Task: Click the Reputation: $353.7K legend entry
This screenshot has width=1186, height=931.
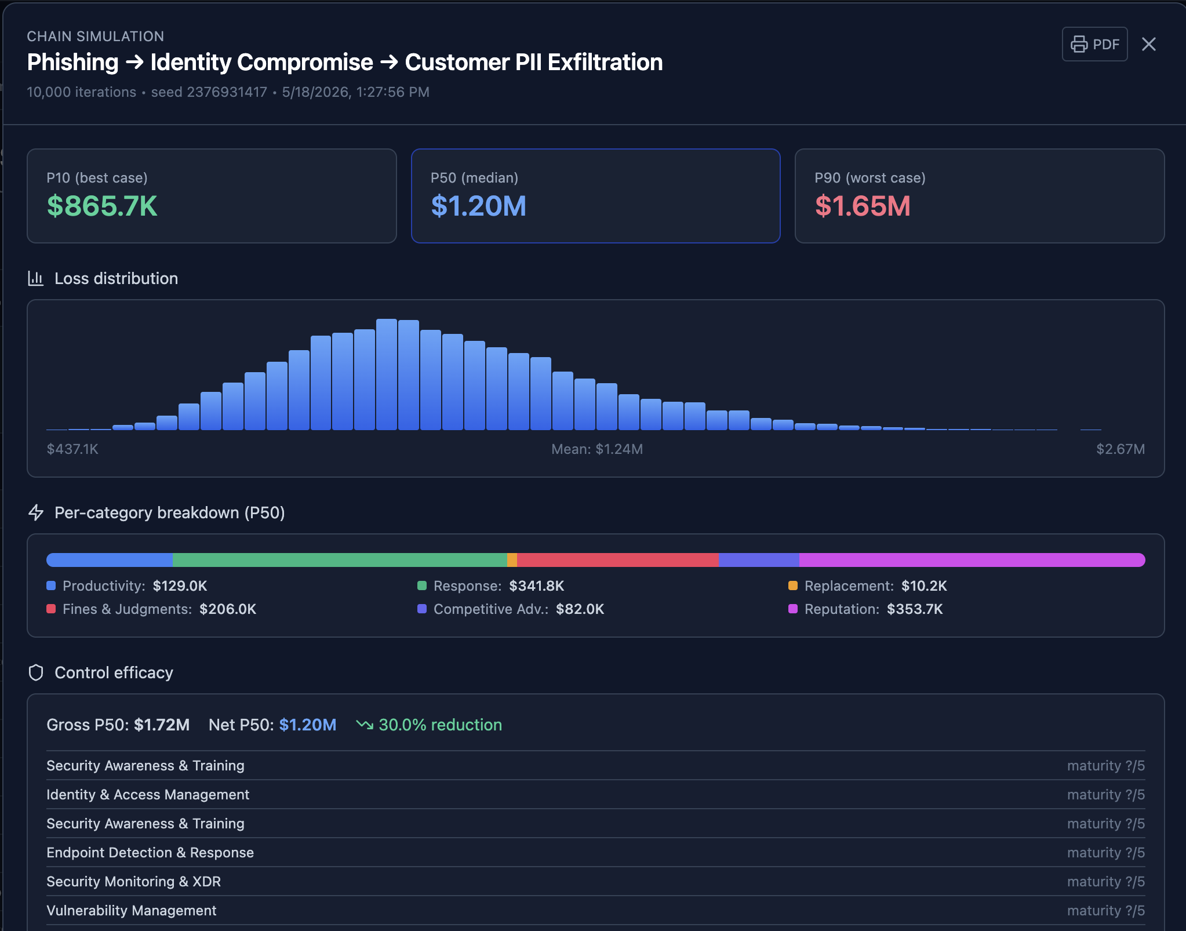Action: (866, 609)
